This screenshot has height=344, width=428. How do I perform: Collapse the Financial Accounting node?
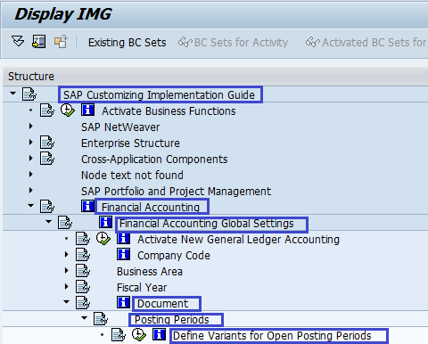30,206
